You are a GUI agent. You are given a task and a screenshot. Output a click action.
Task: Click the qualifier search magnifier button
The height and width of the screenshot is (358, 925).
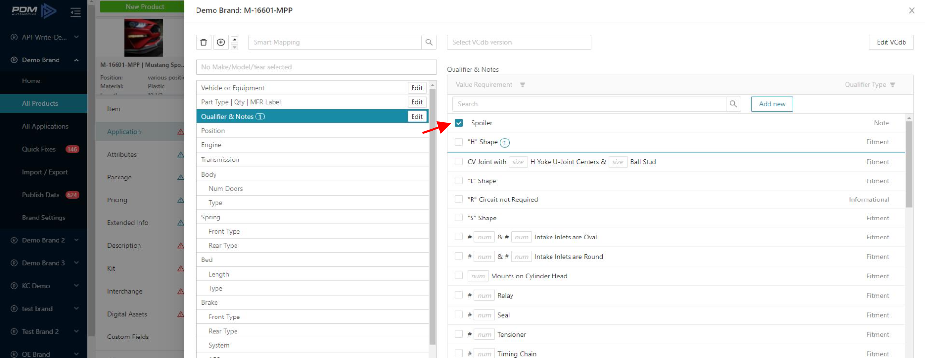(x=733, y=104)
